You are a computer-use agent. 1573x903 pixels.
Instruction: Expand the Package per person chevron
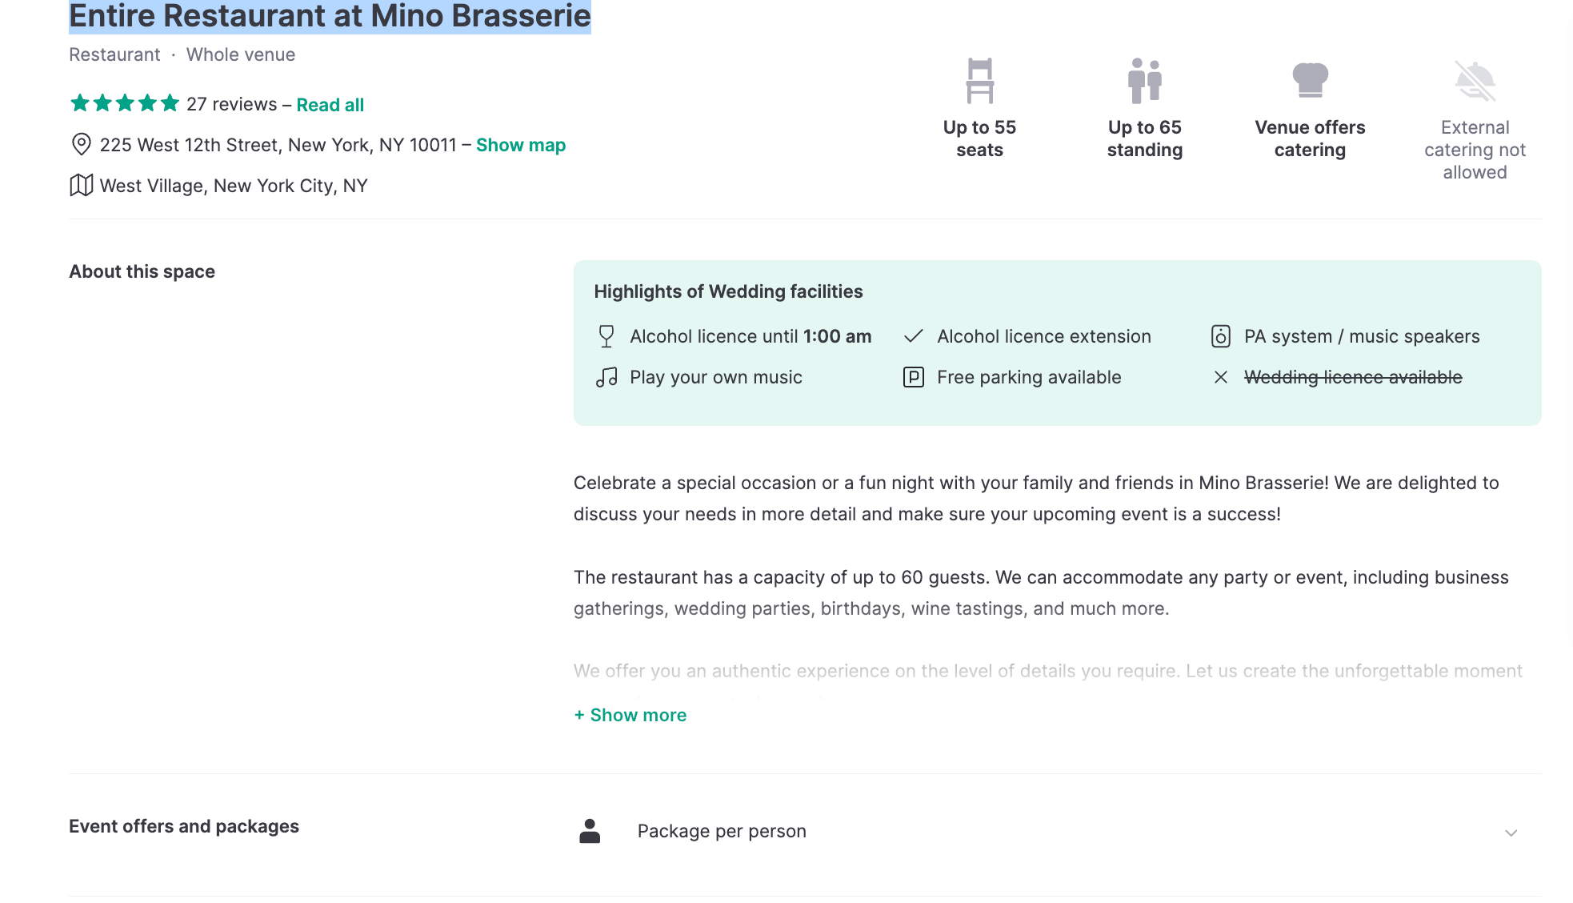tap(1511, 833)
